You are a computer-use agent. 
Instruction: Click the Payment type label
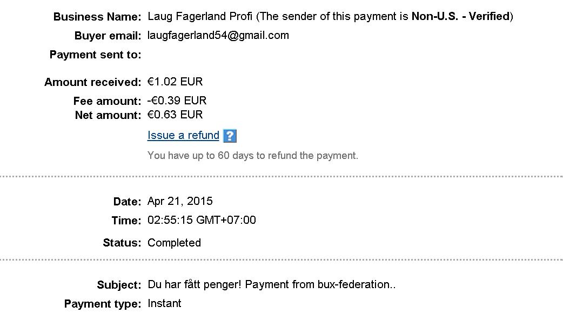click(103, 304)
